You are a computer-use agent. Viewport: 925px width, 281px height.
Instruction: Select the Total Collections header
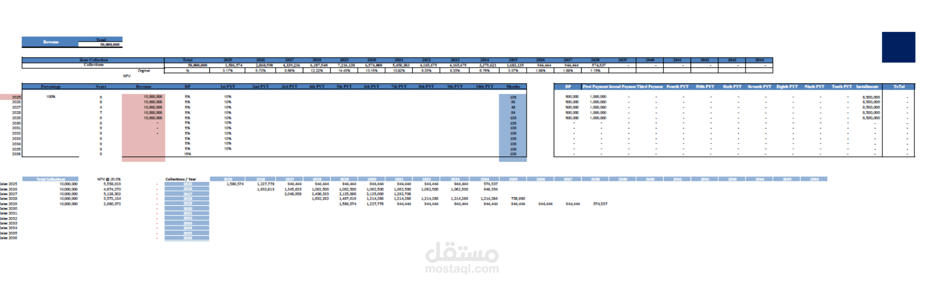coord(51,179)
